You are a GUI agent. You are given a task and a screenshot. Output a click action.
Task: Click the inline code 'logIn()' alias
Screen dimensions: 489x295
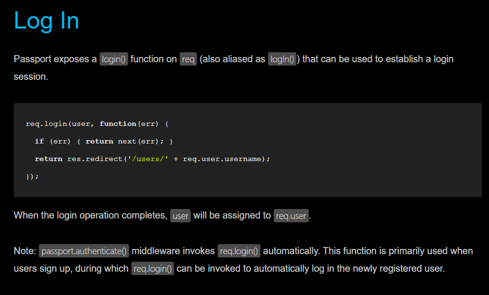[282, 59]
